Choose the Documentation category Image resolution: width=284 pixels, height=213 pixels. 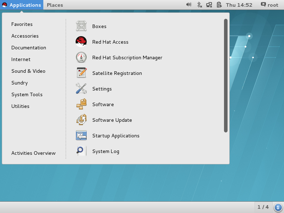tap(29, 48)
